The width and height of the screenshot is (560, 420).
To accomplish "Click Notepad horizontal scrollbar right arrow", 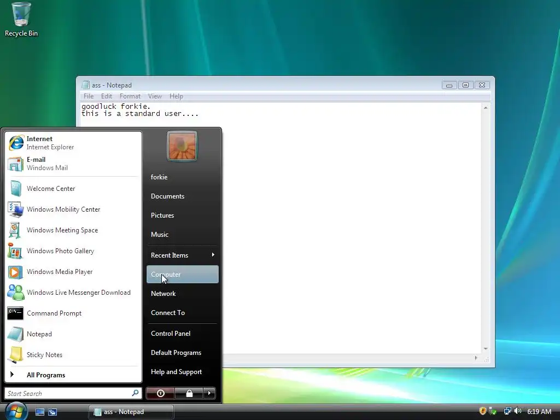I will 476,358.
